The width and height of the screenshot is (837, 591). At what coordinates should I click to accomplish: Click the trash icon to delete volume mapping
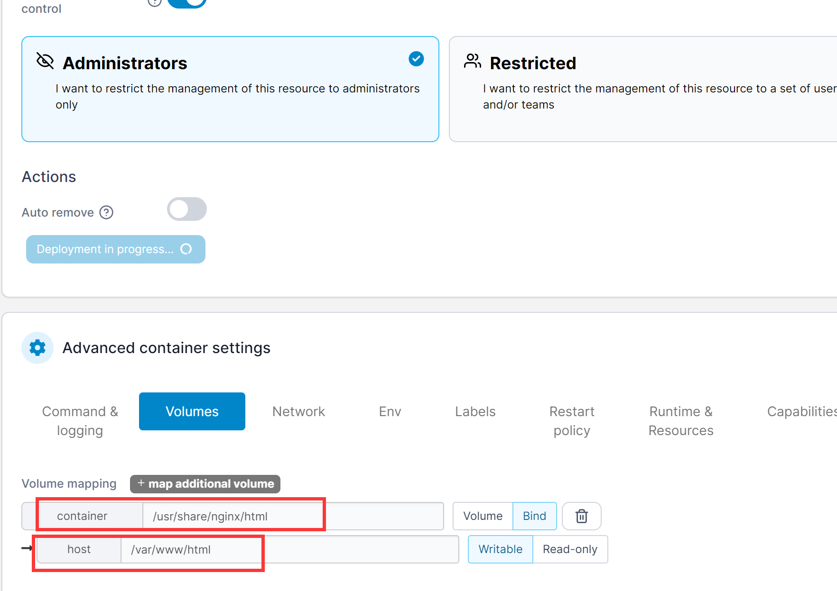[581, 516]
